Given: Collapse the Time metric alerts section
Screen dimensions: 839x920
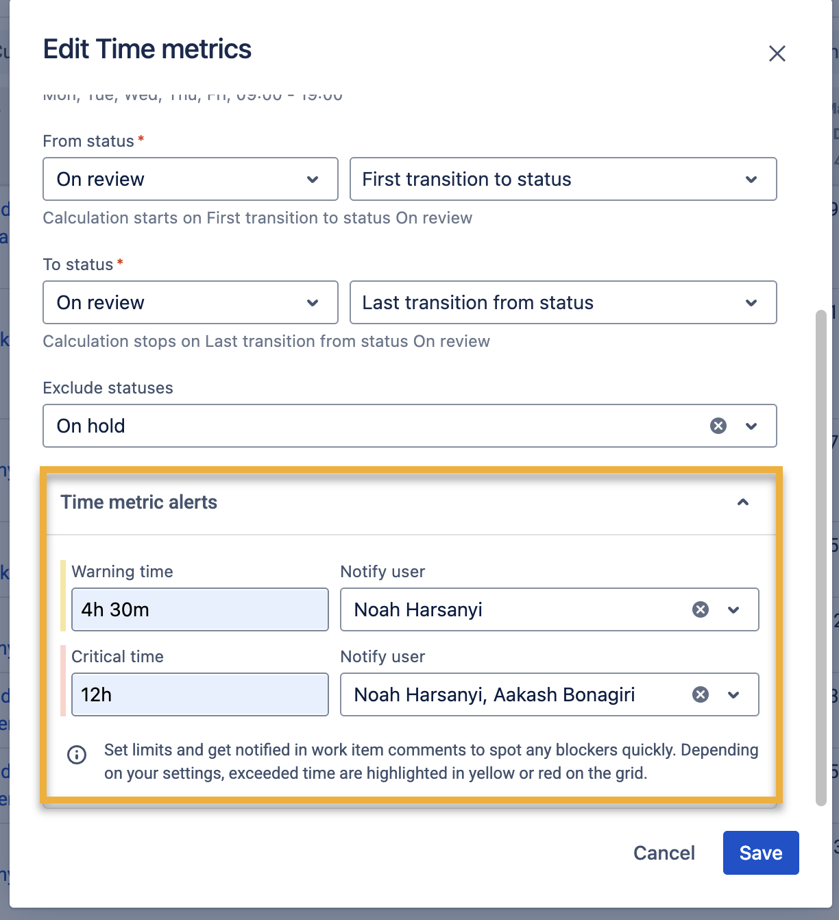Looking at the screenshot, I should pos(742,503).
